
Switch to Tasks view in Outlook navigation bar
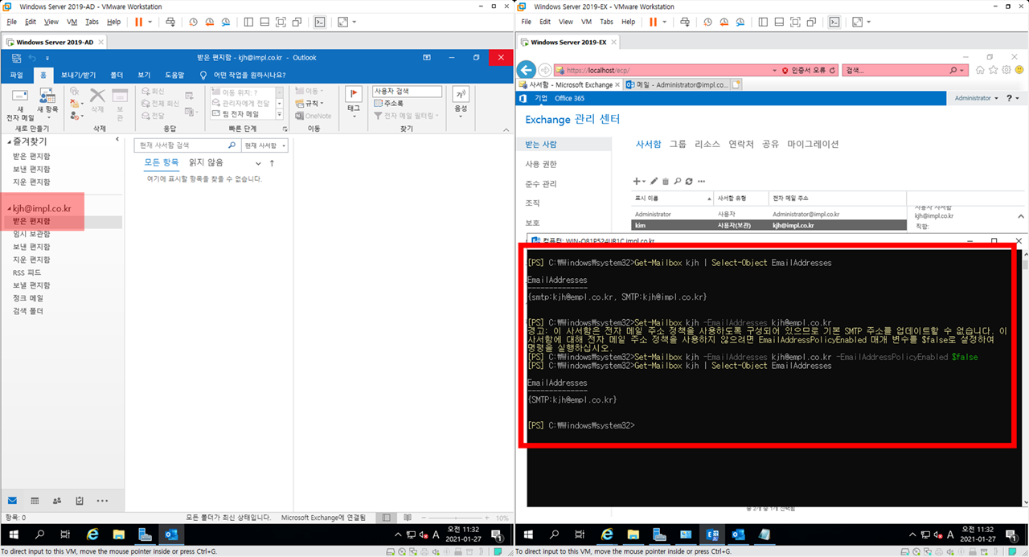[79, 500]
